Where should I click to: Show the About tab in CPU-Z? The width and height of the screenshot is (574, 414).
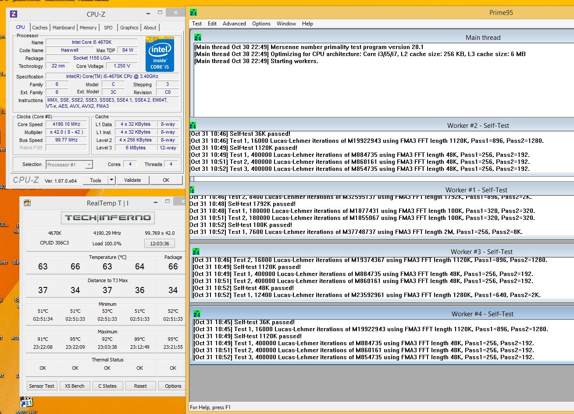click(150, 28)
